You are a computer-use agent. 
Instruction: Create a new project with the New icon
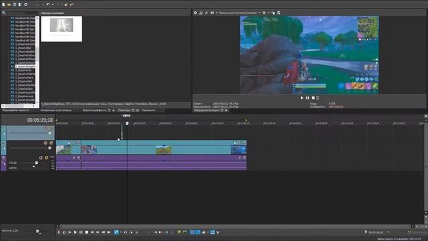click(3, 5)
